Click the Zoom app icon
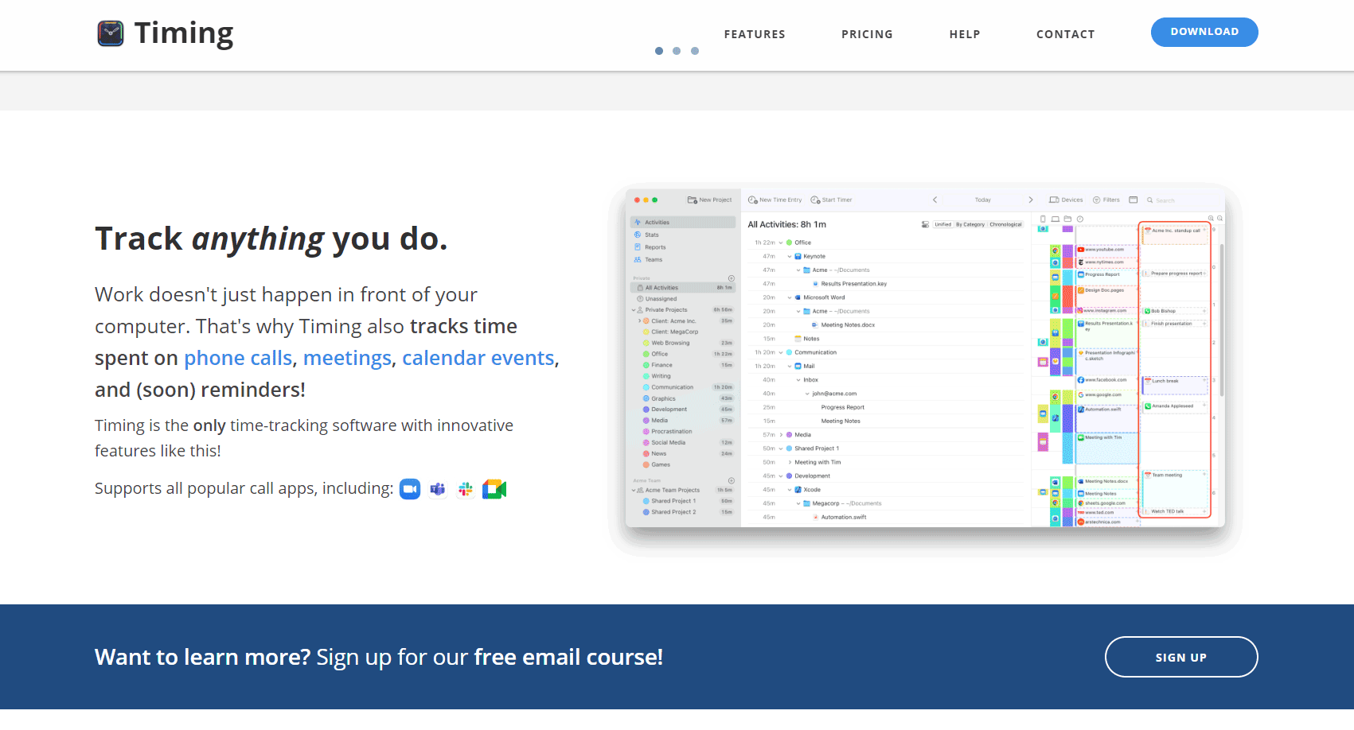The width and height of the screenshot is (1354, 730). click(410, 489)
